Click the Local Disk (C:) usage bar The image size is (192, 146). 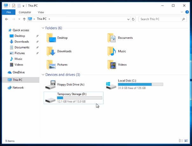click(141, 84)
